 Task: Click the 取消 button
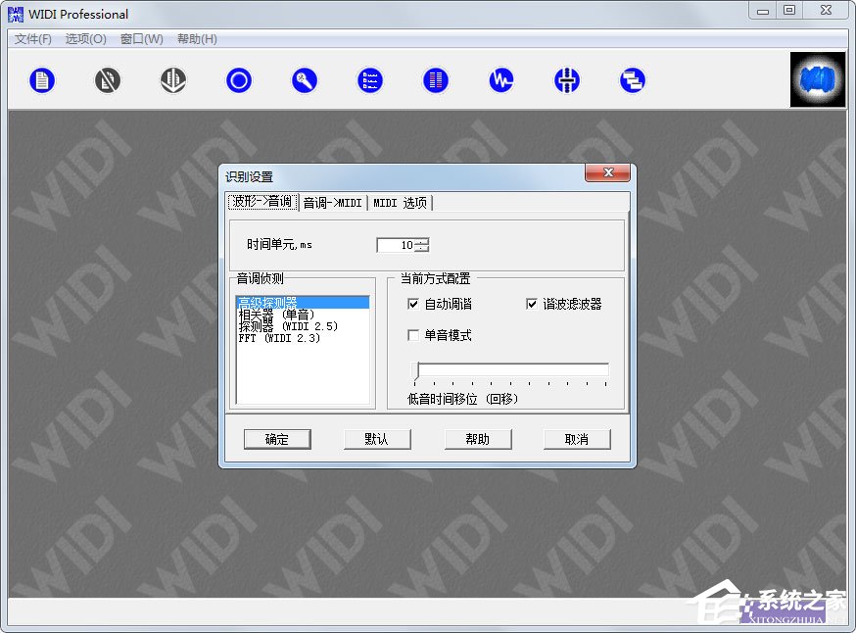tap(577, 439)
